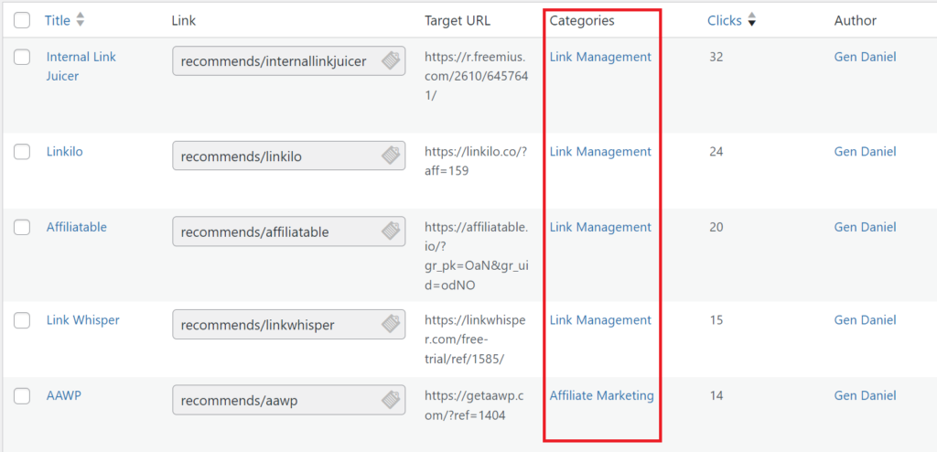Click the freemius target URL text
937x452 pixels.
click(x=477, y=76)
